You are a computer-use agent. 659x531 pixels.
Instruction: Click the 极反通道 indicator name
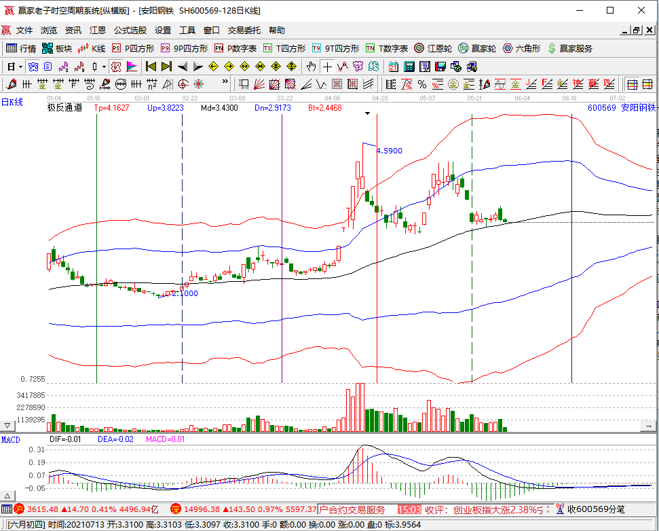tap(64, 108)
